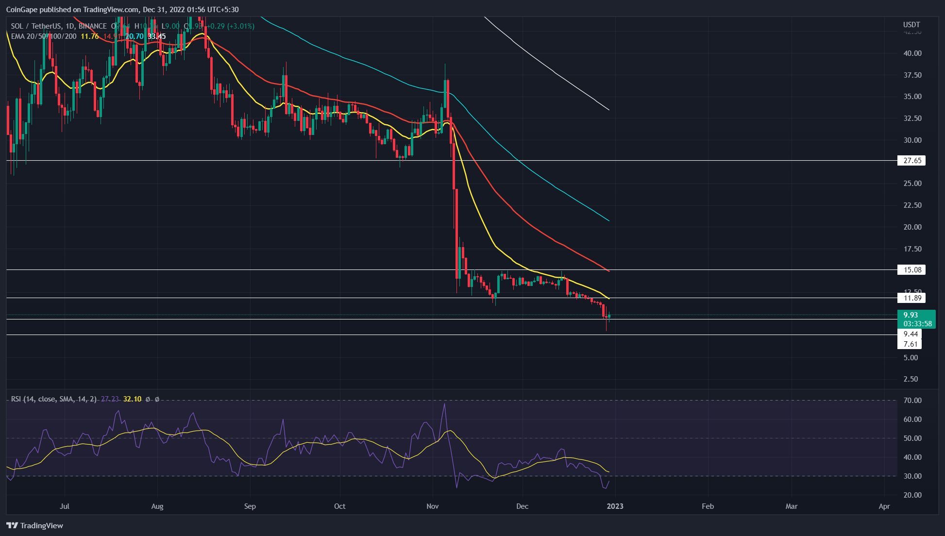Image resolution: width=945 pixels, height=536 pixels.
Task: Click the CoinGape published header text
Action: [x=122, y=9]
